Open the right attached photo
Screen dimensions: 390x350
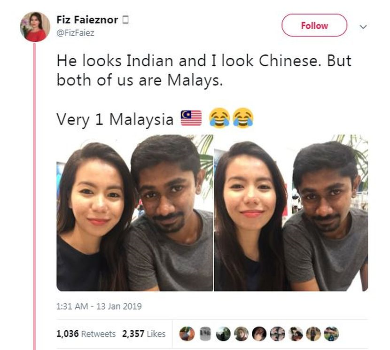point(291,213)
